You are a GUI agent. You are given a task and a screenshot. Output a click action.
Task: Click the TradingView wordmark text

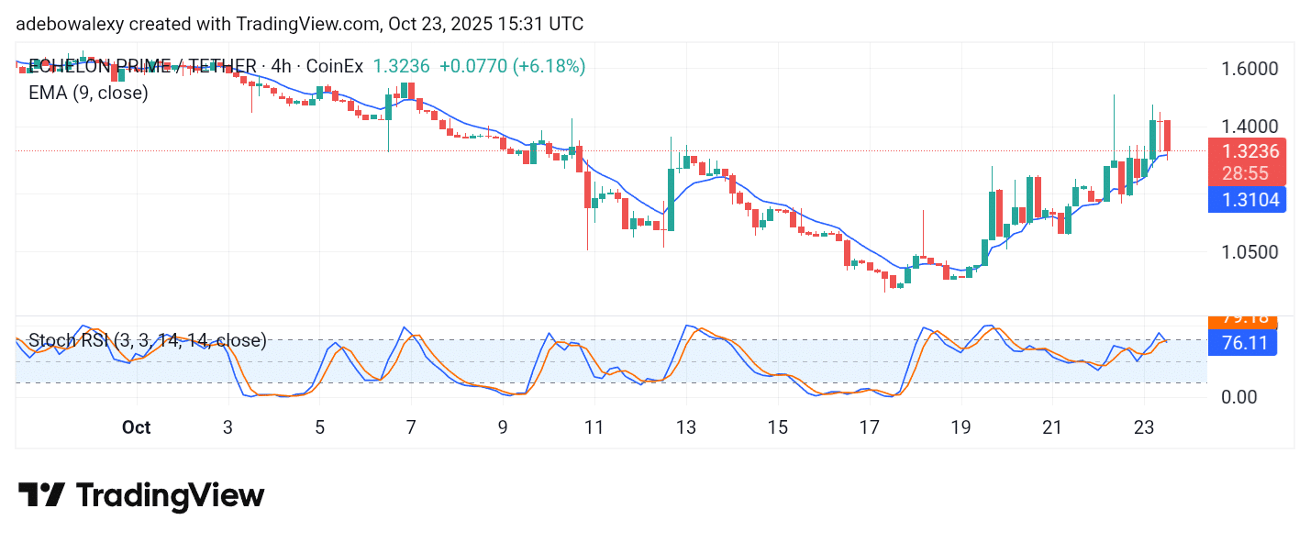pyautogui.click(x=170, y=496)
